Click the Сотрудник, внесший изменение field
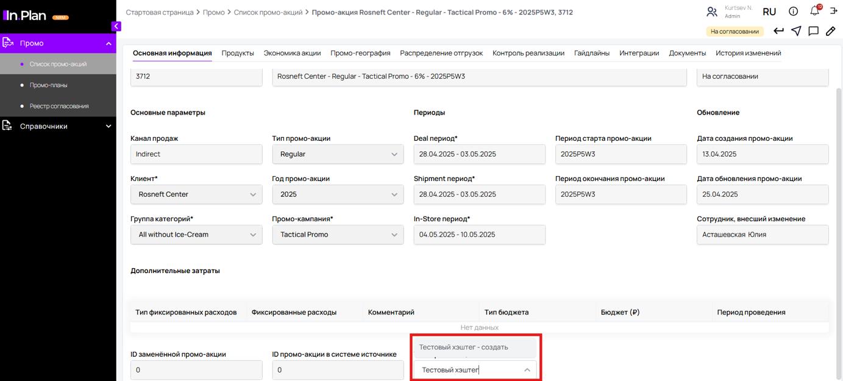The height and width of the screenshot is (381, 843). pyautogui.click(x=763, y=235)
